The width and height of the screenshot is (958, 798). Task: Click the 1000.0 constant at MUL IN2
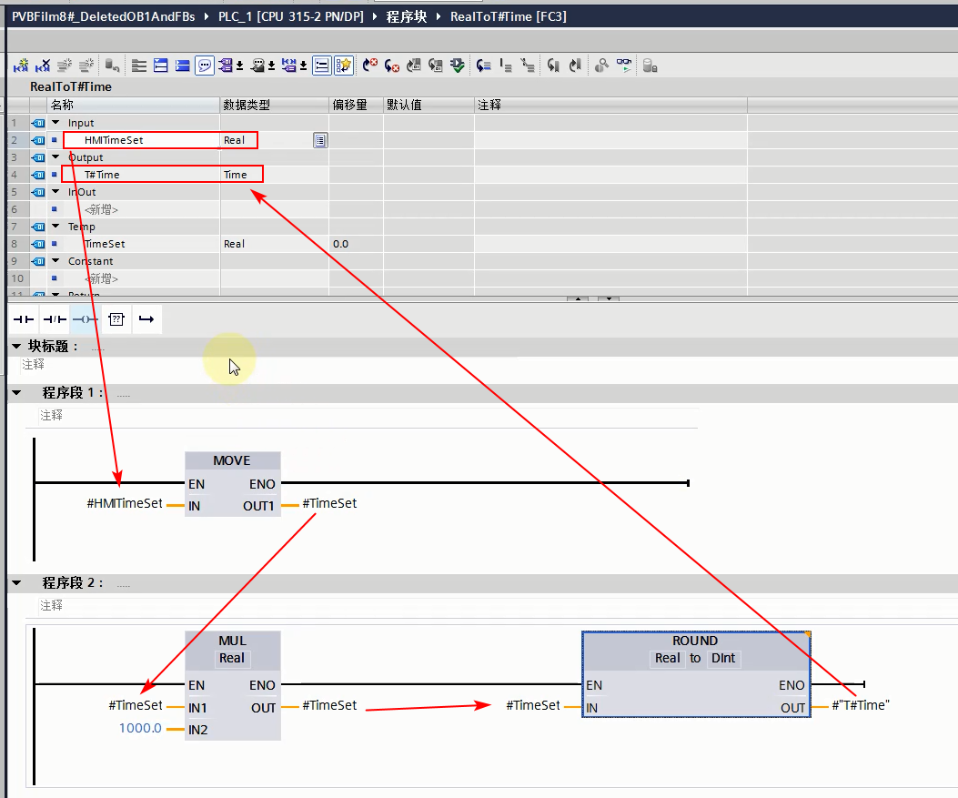[x=140, y=728]
